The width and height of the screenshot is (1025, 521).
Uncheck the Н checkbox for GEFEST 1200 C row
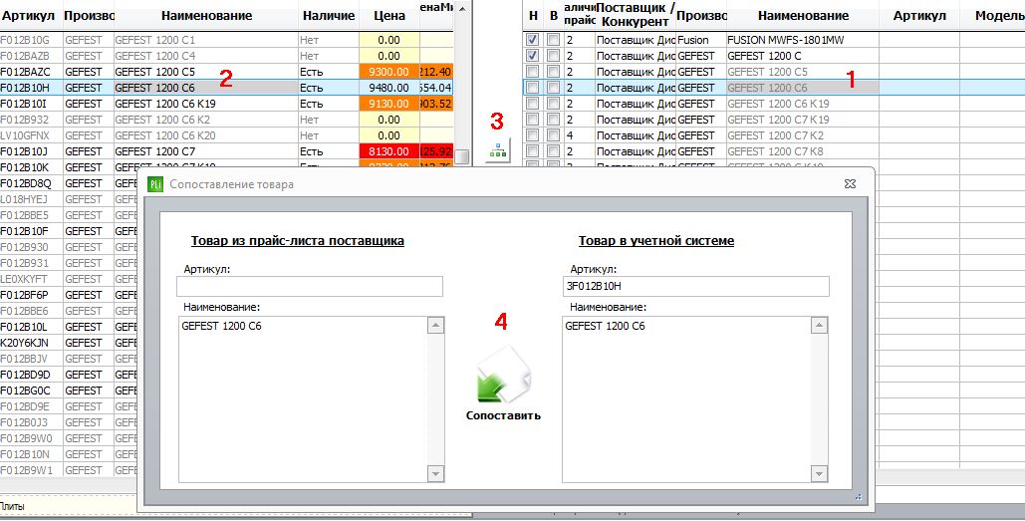pos(533,56)
